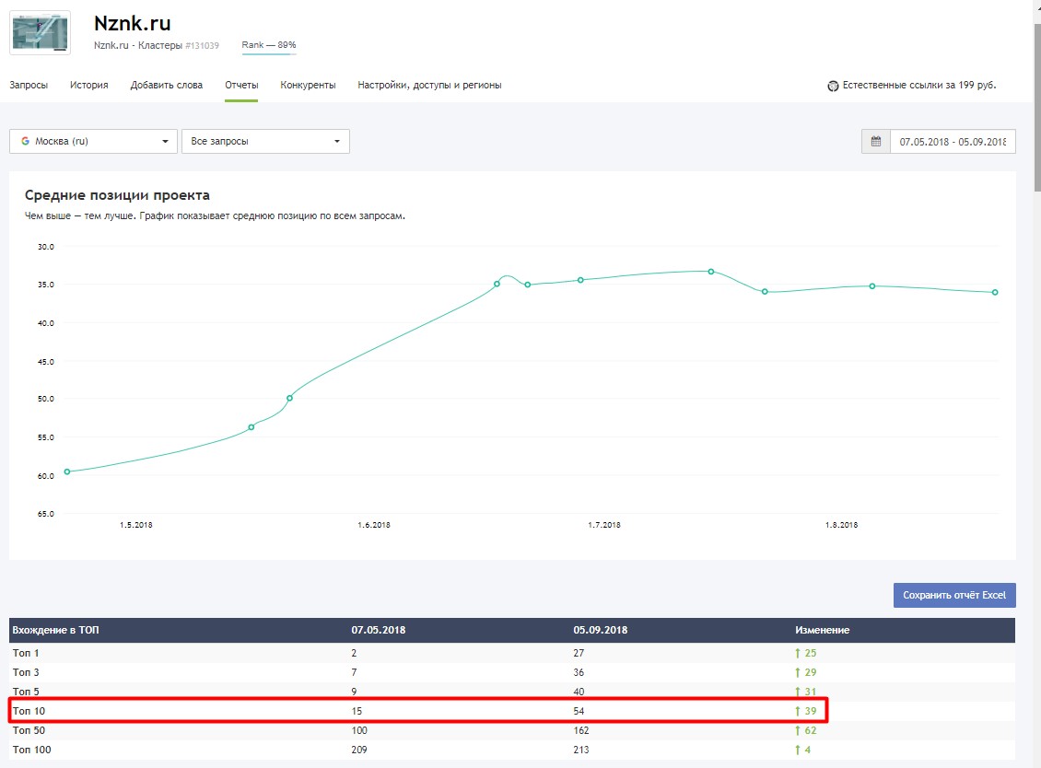Open the Все запросы filter dropdown

tap(265, 142)
